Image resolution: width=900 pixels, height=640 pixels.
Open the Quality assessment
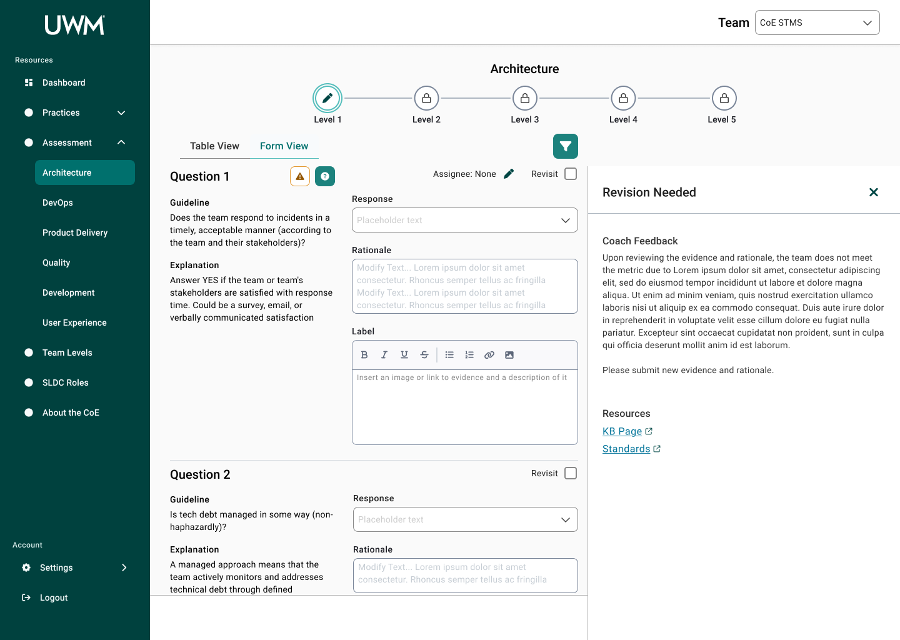coord(56,262)
